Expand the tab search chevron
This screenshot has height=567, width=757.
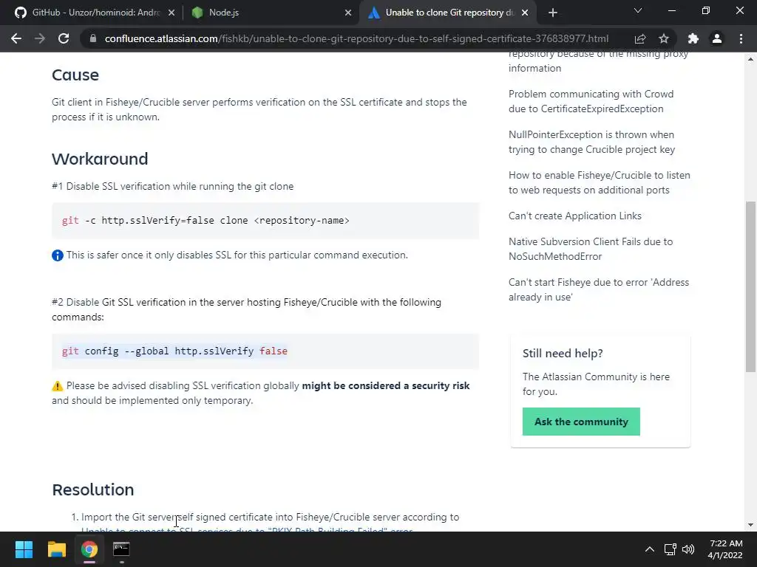tap(638, 10)
